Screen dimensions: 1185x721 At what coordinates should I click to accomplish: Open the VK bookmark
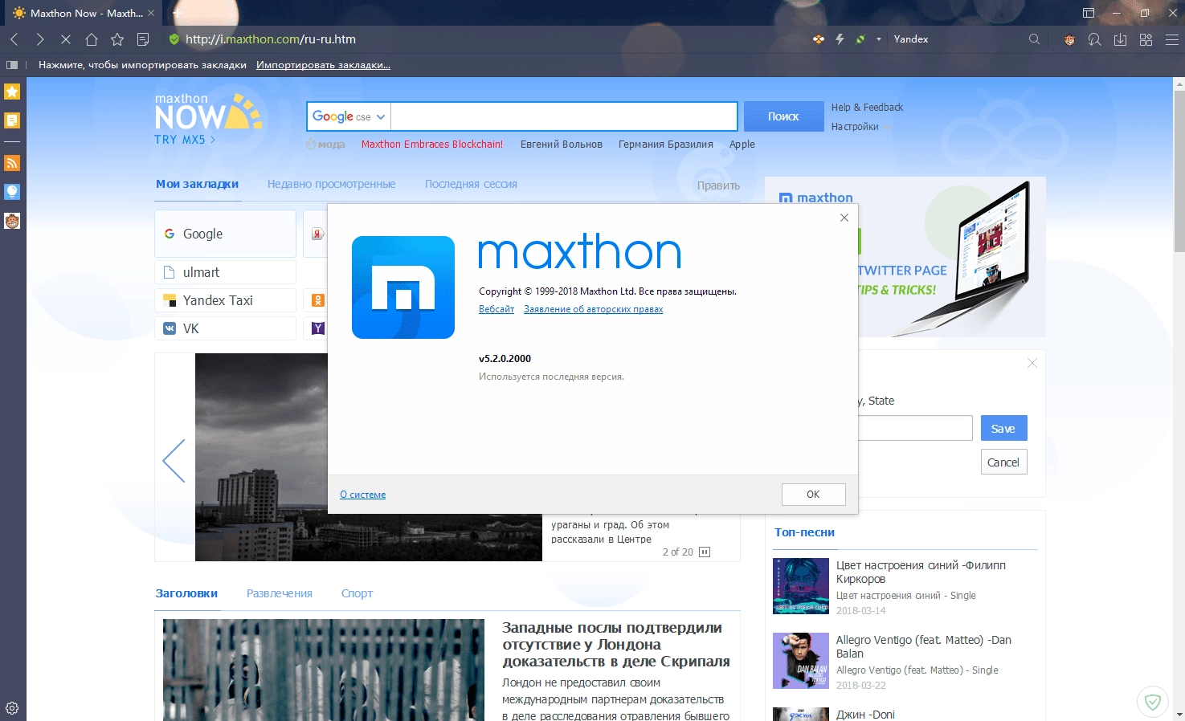pyautogui.click(x=225, y=328)
